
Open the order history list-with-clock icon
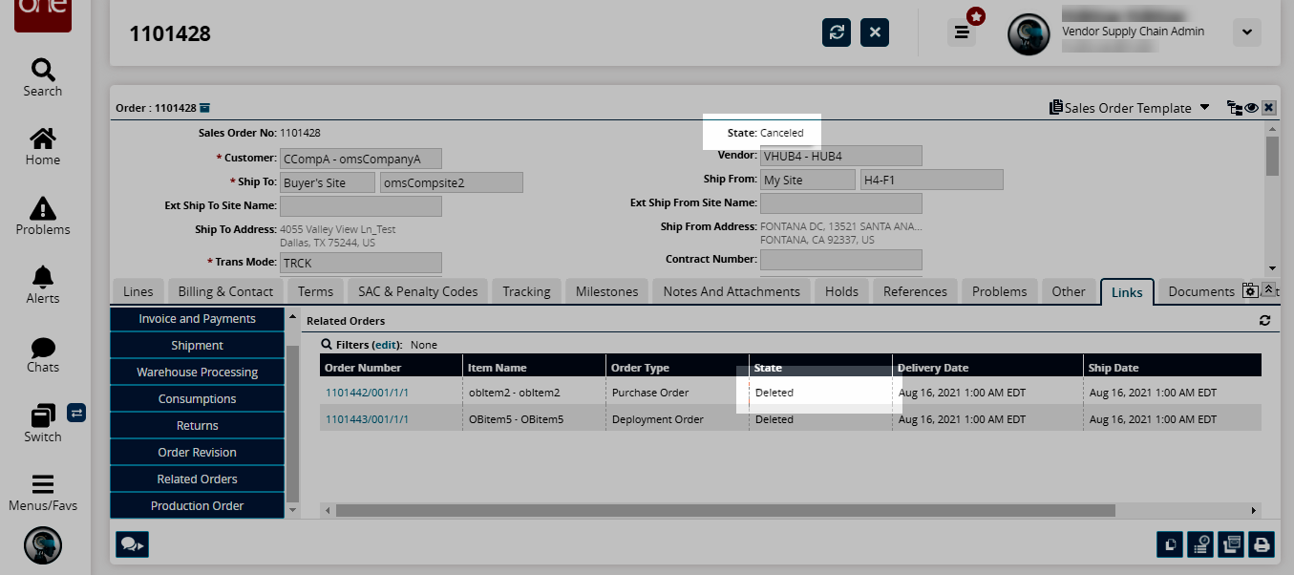point(1200,544)
